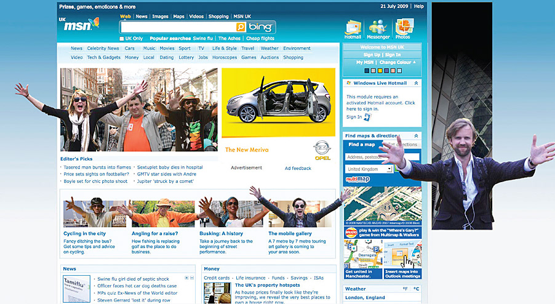Viewport: 555px width, 304px height.
Task: Open The UK's property hotspots headline
Action: (267, 285)
